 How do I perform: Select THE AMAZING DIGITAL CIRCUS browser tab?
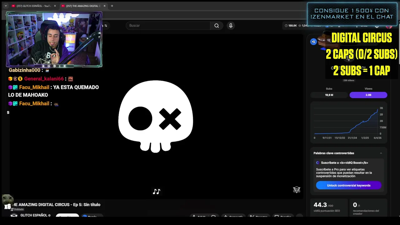[x=82, y=6]
